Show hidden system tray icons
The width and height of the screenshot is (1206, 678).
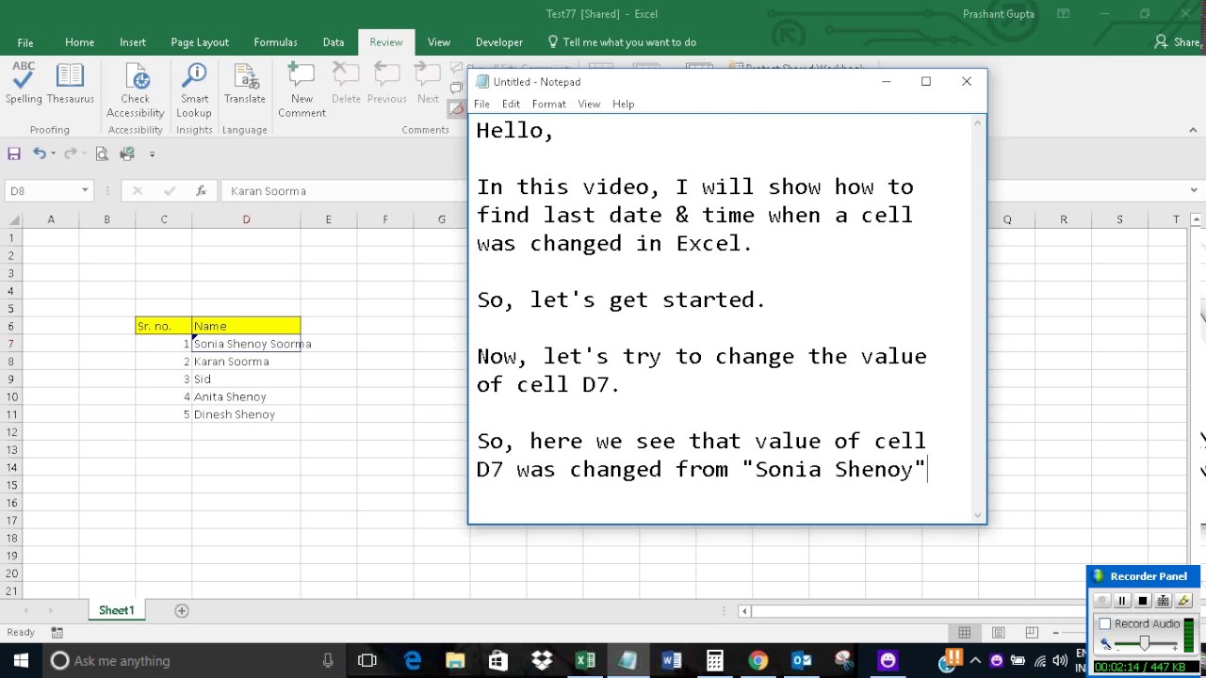tap(975, 660)
